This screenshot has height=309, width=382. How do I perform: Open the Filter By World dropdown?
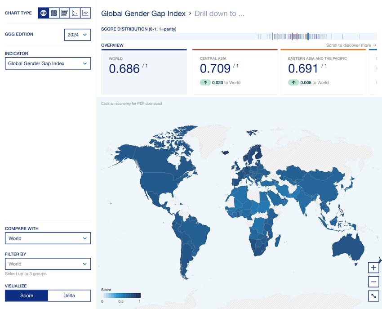coord(48,264)
